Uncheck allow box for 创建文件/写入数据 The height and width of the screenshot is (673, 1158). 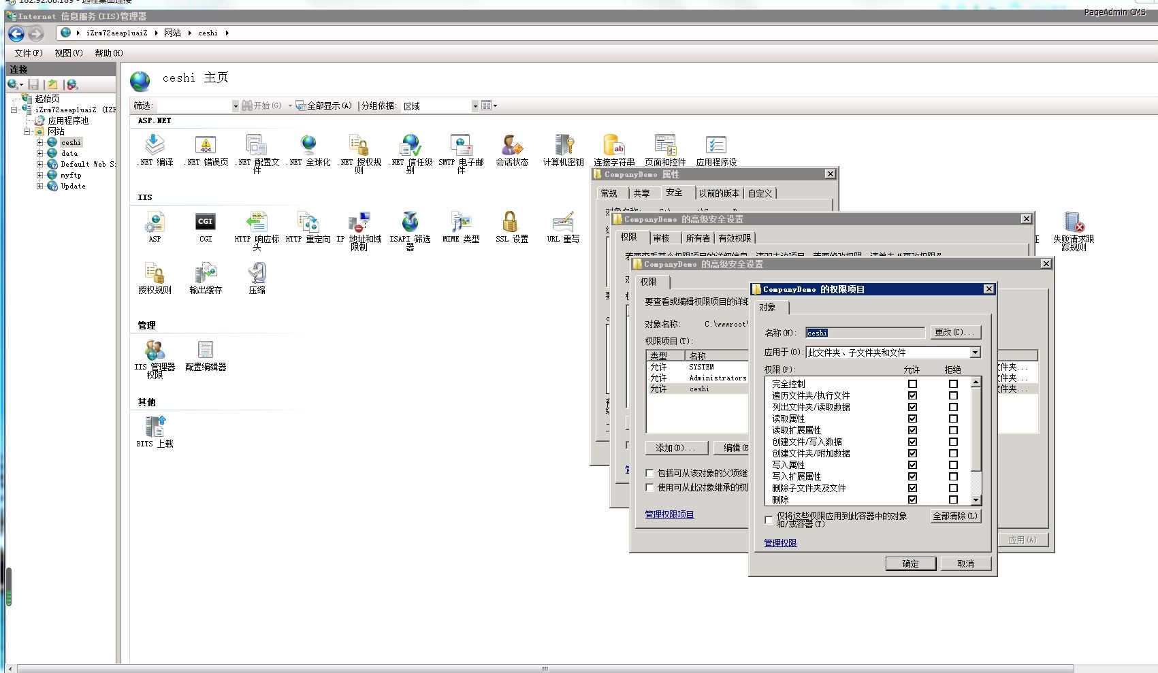pos(912,442)
